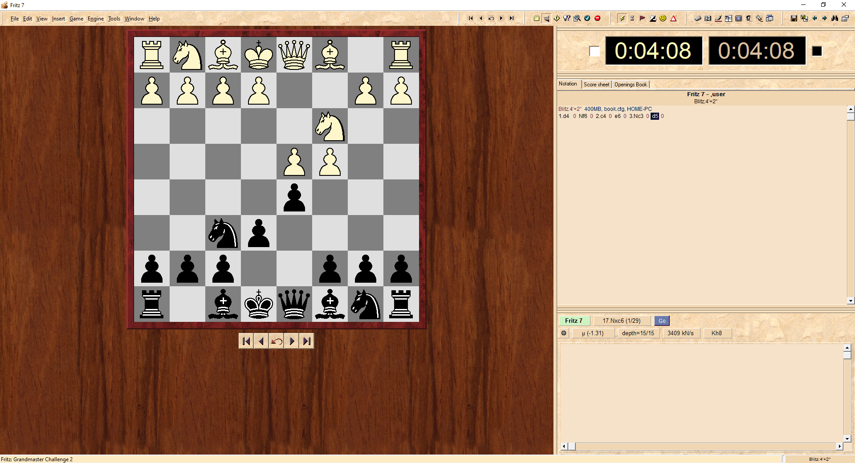Toggle the lightning bolt blitz button

pos(622,18)
